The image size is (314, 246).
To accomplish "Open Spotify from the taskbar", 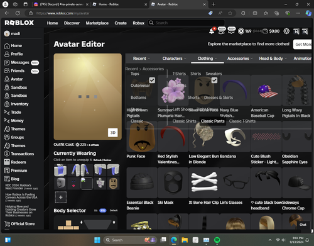I will point(217,240).
